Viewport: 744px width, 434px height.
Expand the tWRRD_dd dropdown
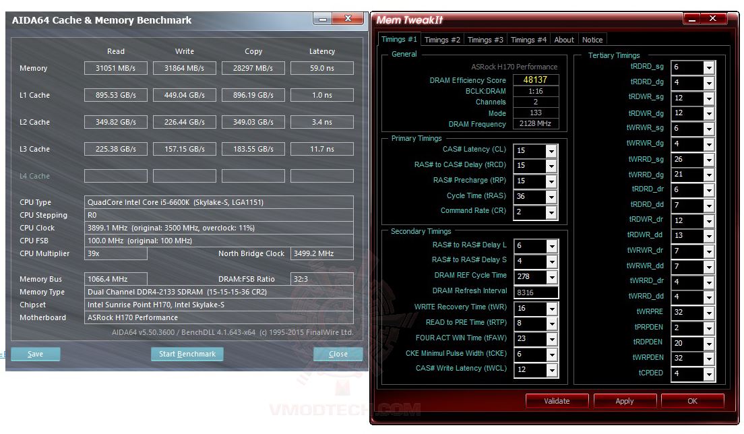click(x=709, y=298)
